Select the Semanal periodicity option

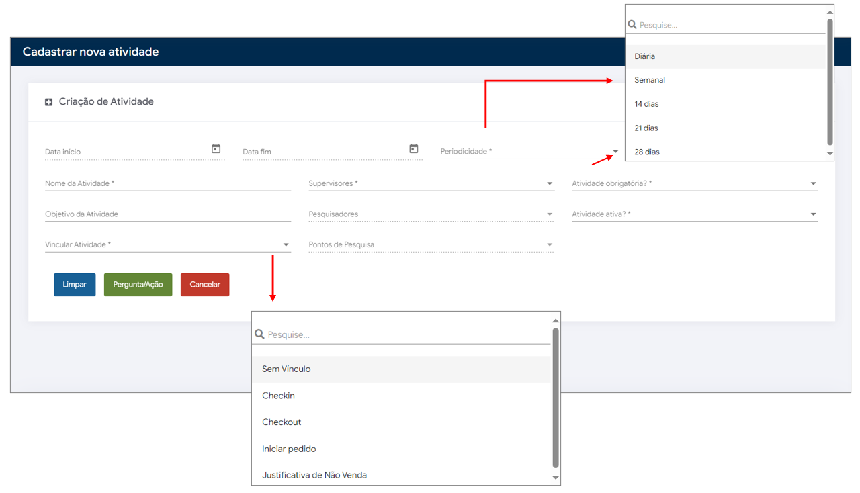[x=650, y=80]
